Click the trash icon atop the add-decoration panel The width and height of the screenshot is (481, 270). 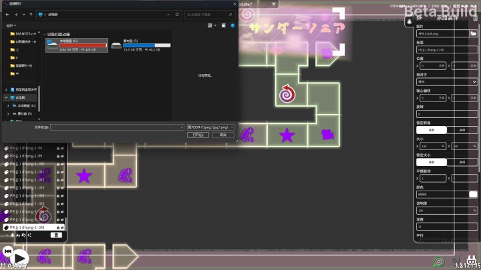coord(475,19)
